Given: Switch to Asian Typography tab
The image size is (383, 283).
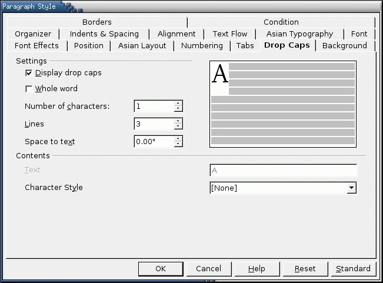Looking at the screenshot, I should point(299,34).
